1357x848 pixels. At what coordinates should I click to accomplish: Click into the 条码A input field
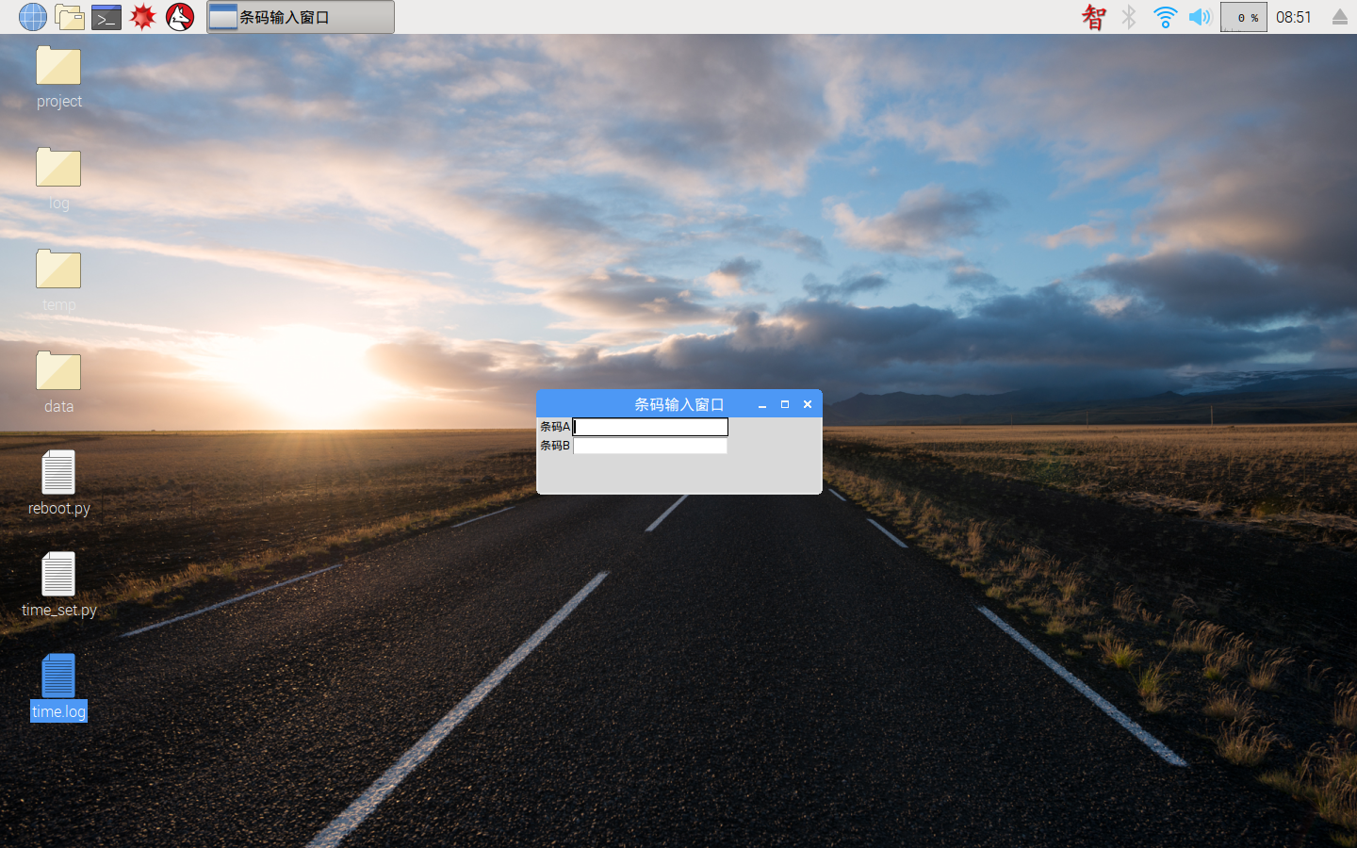(x=650, y=427)
